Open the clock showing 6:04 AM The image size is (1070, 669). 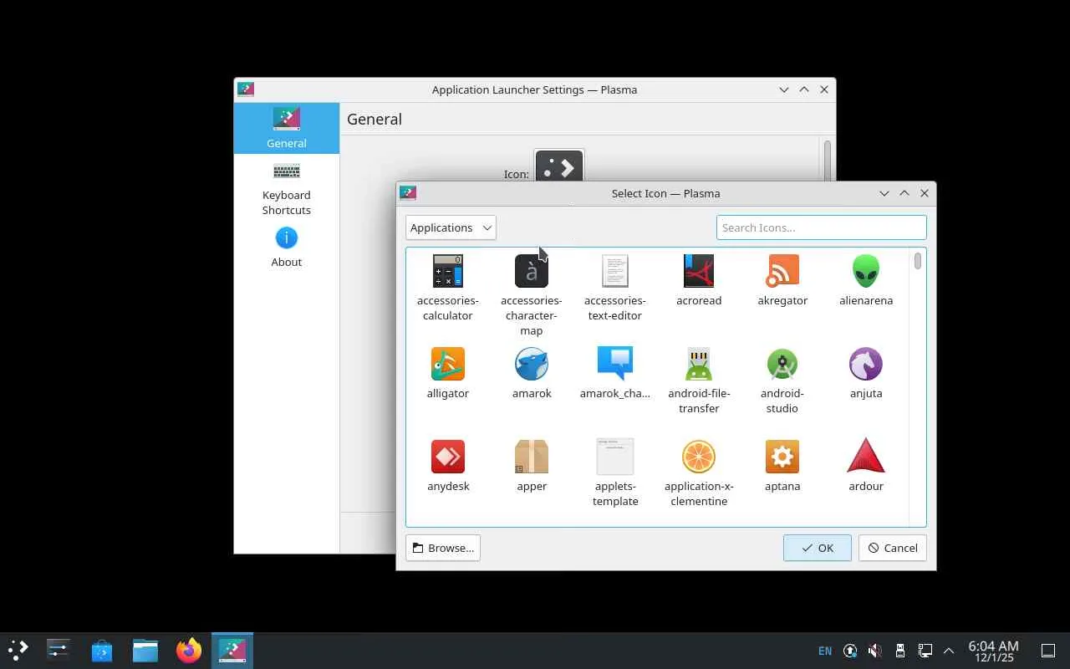tap(994, 651)
